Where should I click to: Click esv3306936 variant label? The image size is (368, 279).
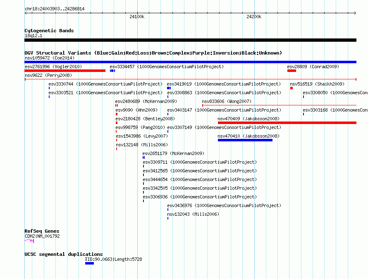tap(200, 197)
